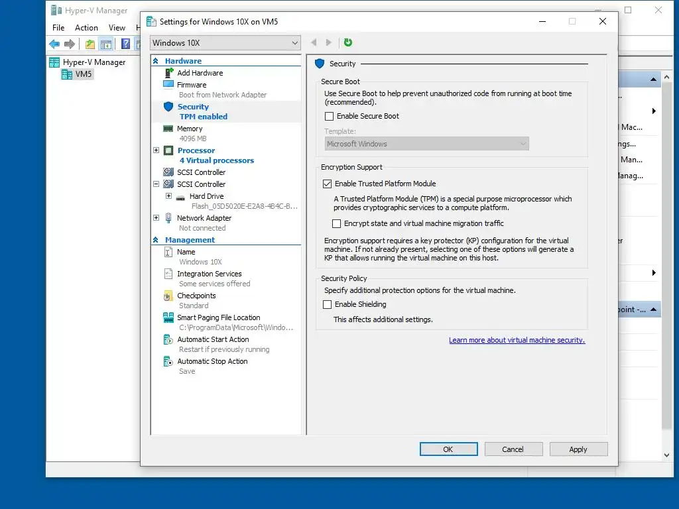Select Smart Paging File Location setting
The image size is (679, 509).
click(226, 323)
